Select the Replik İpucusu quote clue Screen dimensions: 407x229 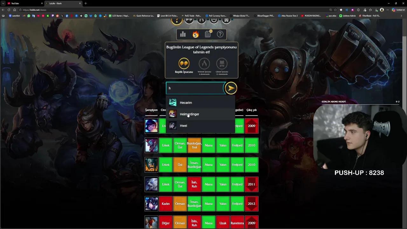[184, 66]
